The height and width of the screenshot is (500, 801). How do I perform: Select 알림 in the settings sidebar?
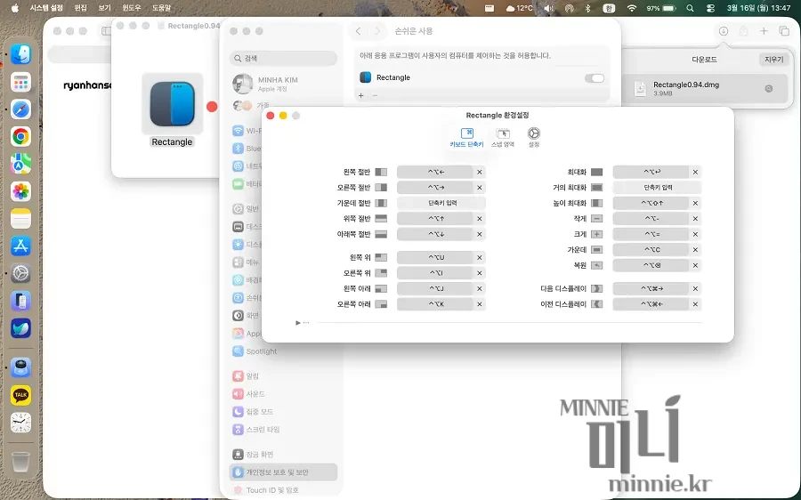click(x=247, y=376)
